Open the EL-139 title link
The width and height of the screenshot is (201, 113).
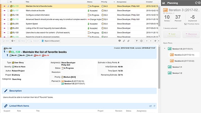(x=16, y=52)
